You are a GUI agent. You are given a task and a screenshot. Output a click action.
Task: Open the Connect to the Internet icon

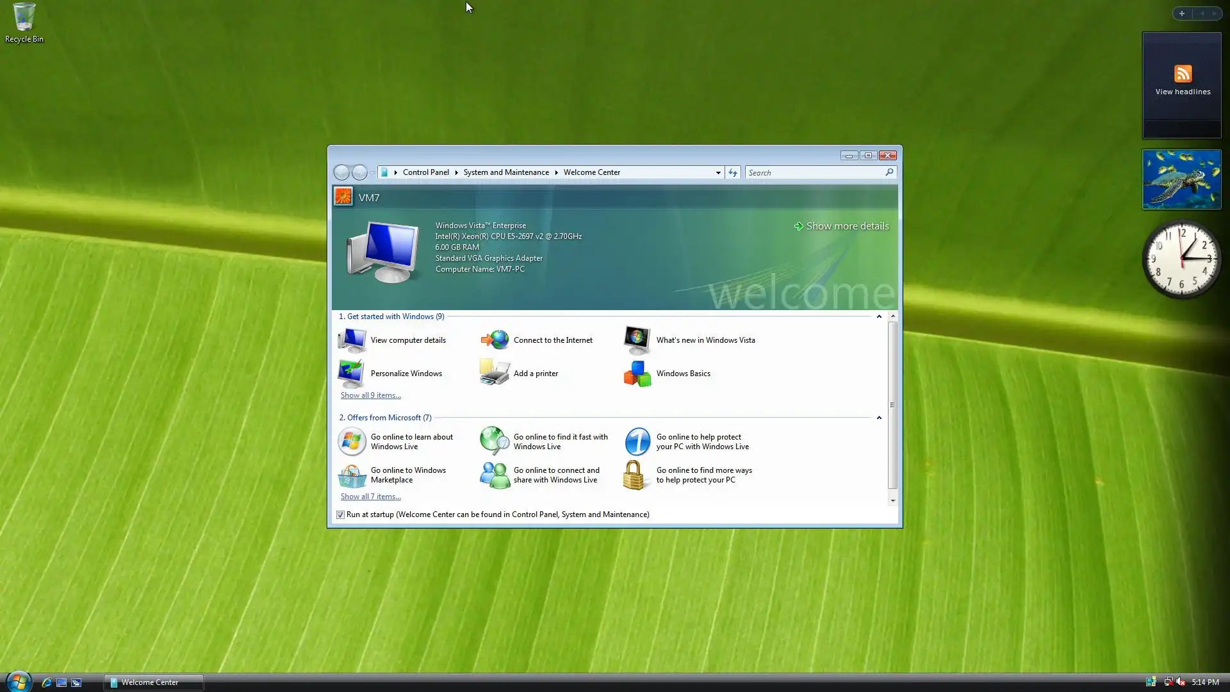[495, 340]
